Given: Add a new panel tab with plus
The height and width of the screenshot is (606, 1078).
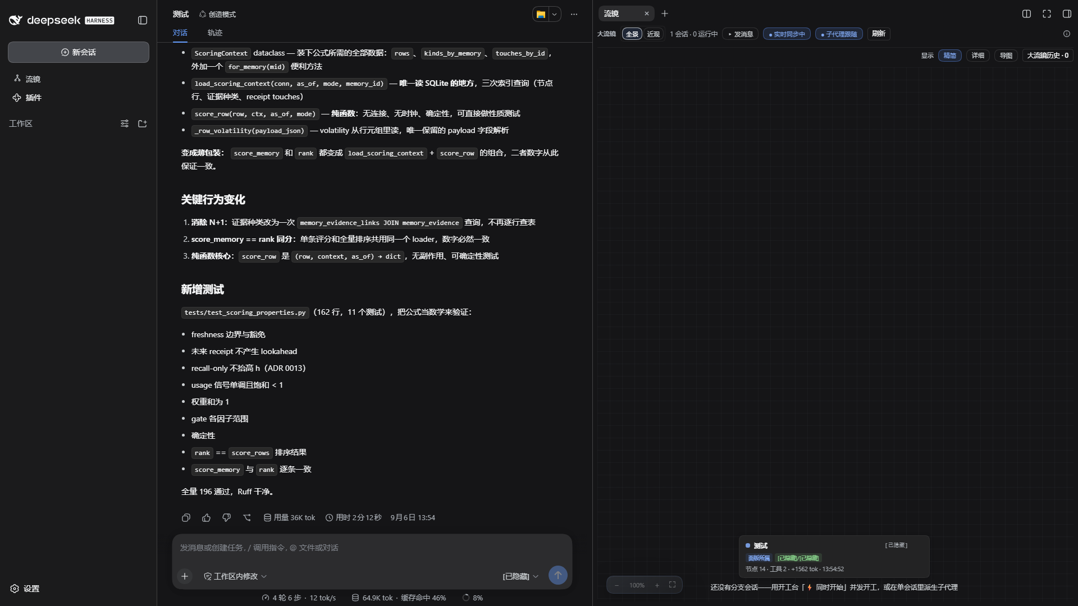Looking at the screenshot, I should (665, 13).
